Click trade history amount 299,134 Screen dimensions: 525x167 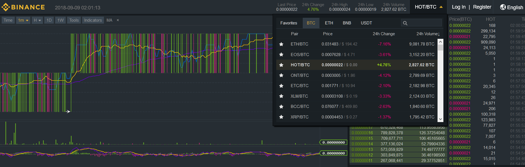click(x=488, y=31)
